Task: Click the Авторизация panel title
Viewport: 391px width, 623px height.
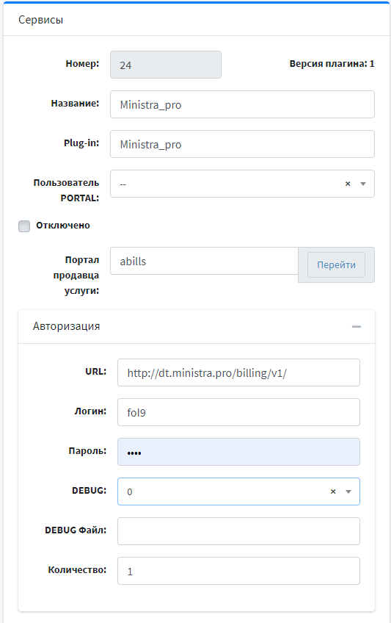Action: pos(66,326)
